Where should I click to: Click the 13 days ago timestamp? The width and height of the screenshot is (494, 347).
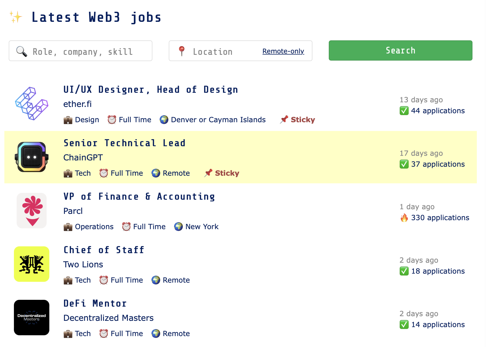pyautogui.click(x=421, y=100)
